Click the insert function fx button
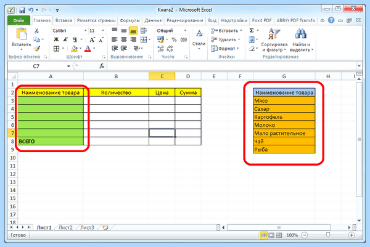The width and height of the screenshot is (370, 247). (102, 67)
